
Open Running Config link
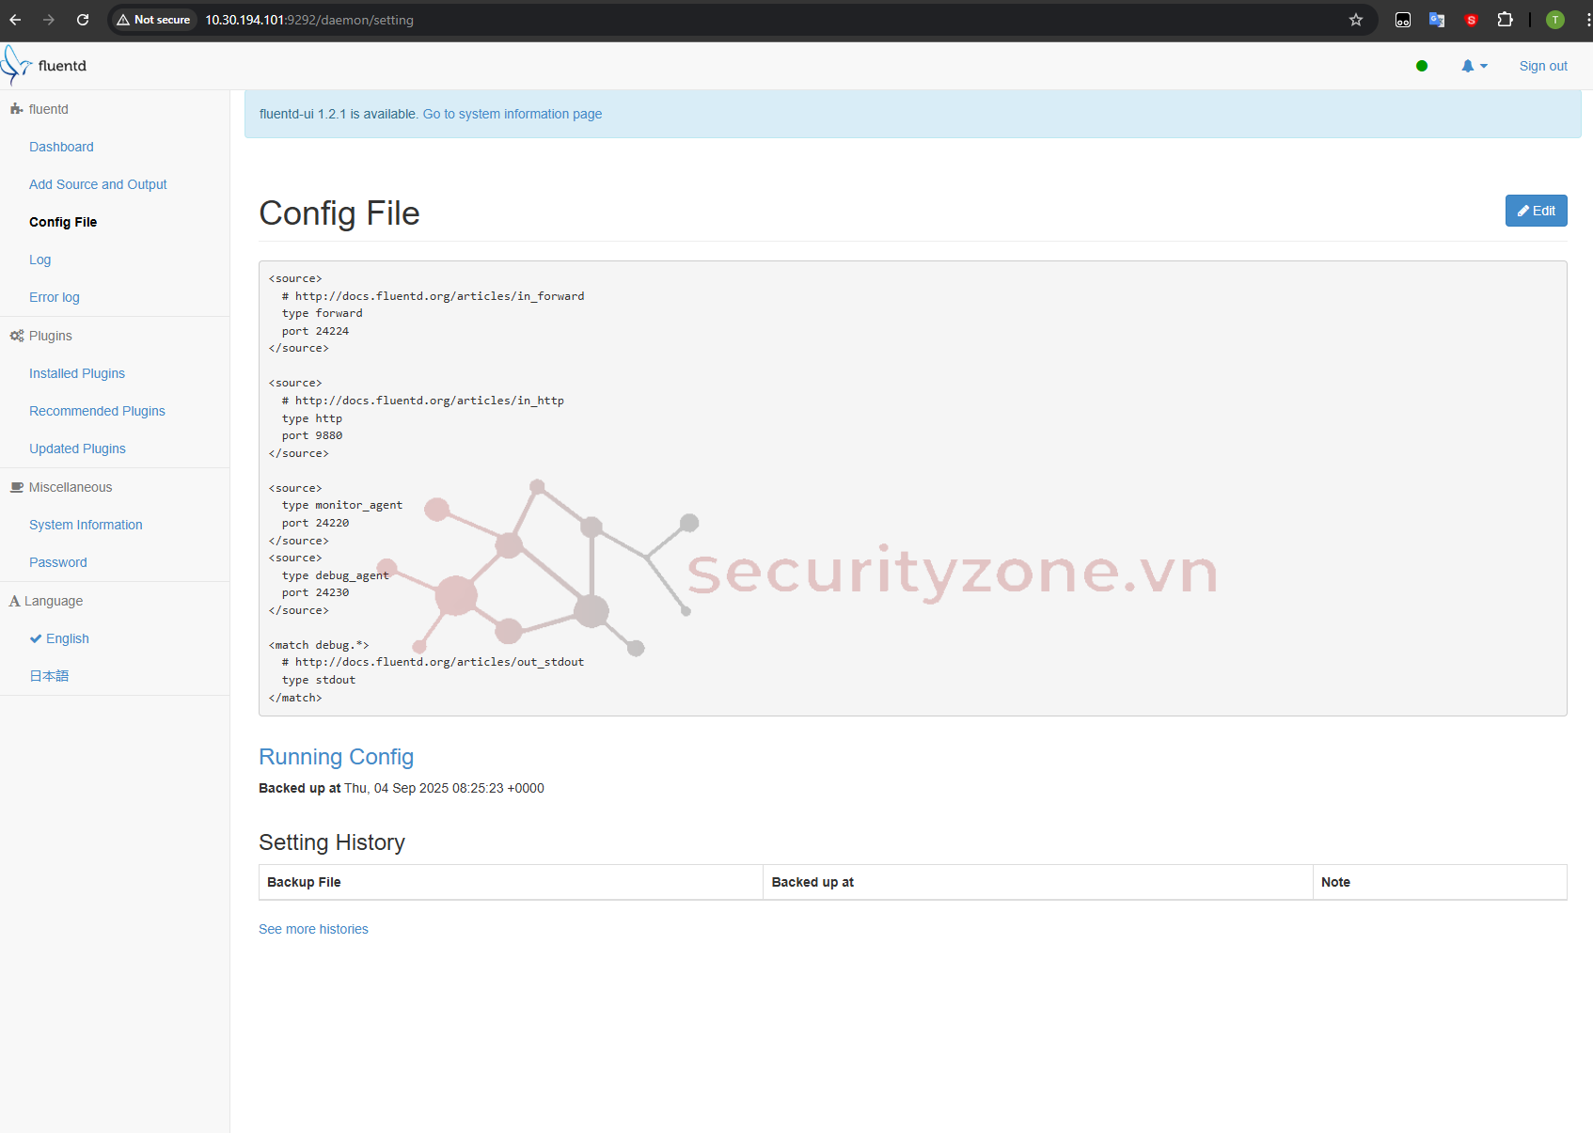tap(336, 757)
